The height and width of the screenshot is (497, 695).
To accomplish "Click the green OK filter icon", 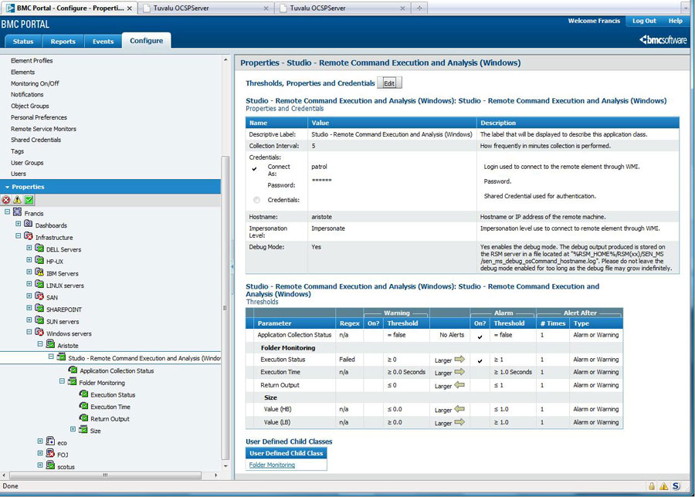I will coord(29,200).
